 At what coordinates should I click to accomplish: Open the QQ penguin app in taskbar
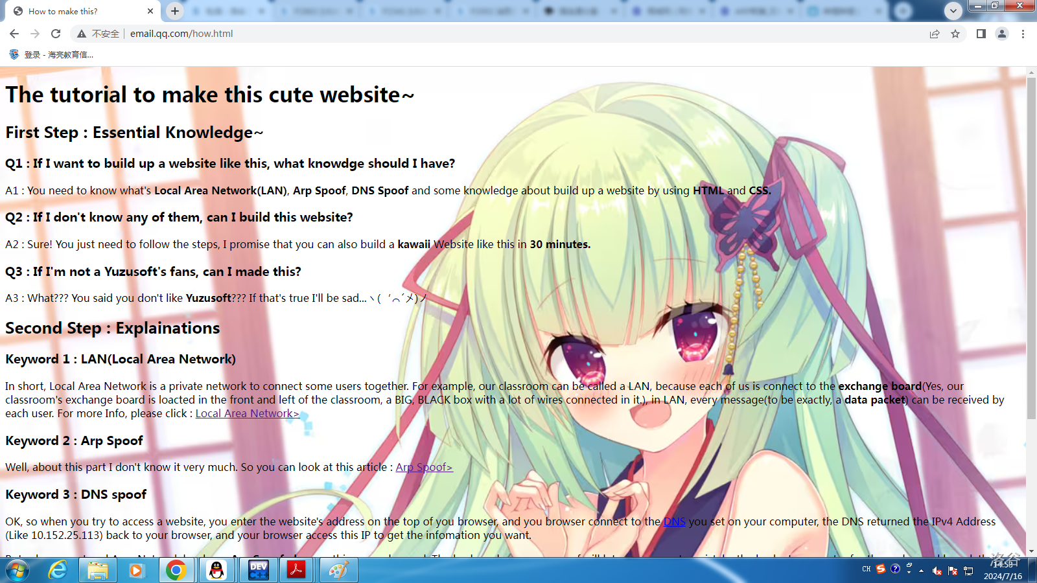[x=216, y=571]
